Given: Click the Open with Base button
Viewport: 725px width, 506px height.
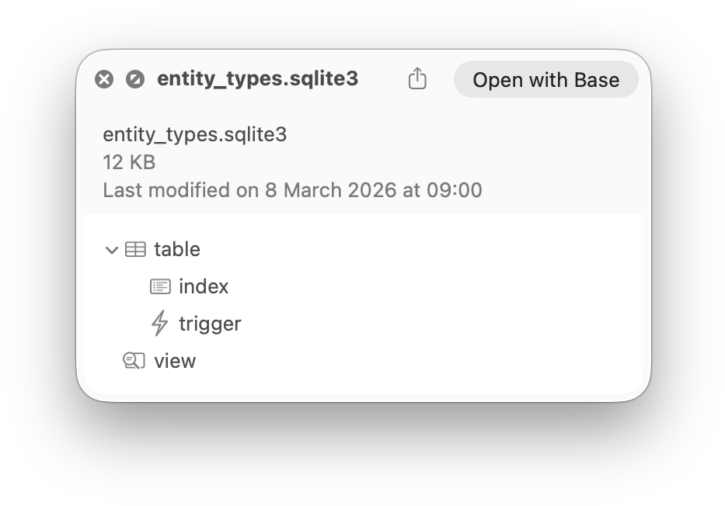Looking at the screenshot, I should coord(545,78).
